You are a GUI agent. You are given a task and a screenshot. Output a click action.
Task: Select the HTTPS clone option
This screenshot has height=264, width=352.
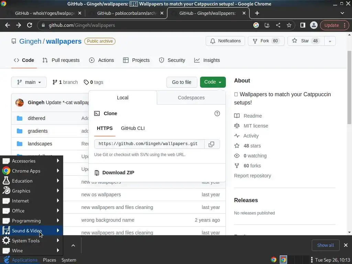click(104, 129)
